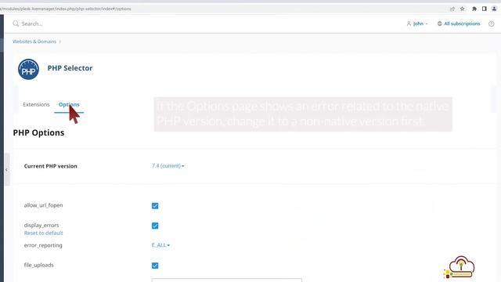The image size is (501, 282).
Task: Open the John user account menu
Action: 417,23
